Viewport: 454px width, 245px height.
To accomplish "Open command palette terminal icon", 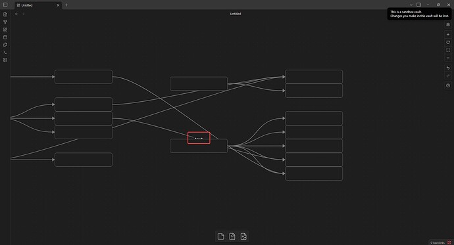I will coord(5,53).
